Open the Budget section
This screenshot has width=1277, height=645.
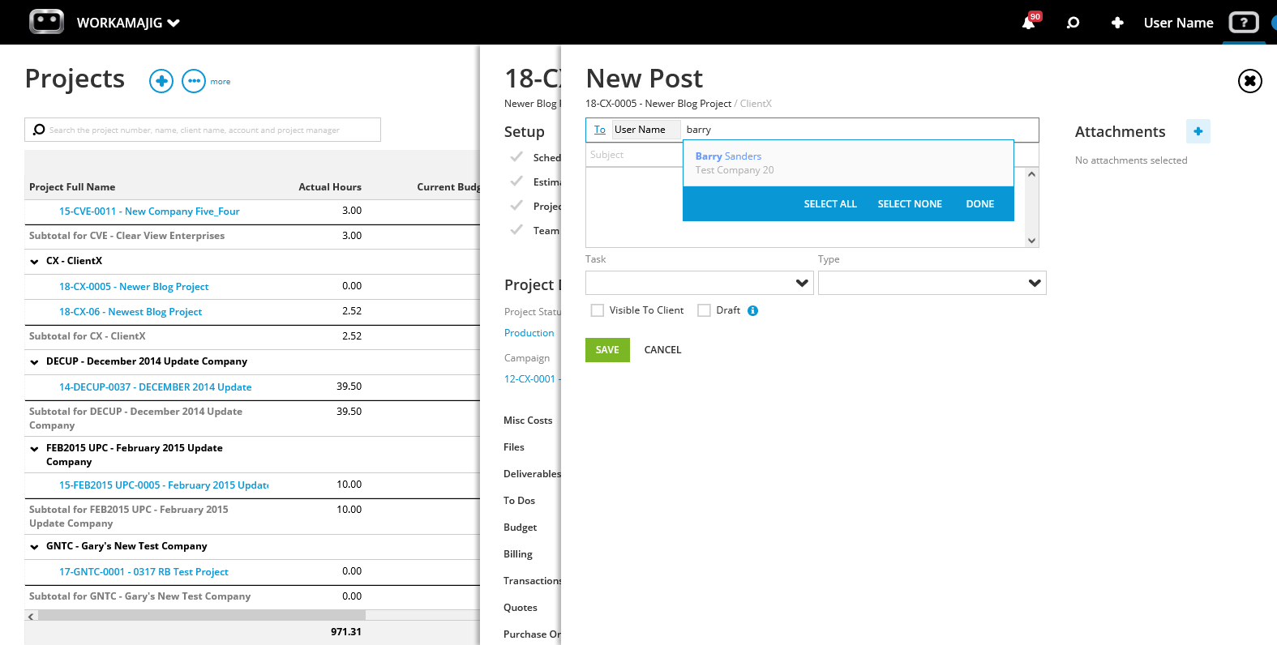coord(520,528)
